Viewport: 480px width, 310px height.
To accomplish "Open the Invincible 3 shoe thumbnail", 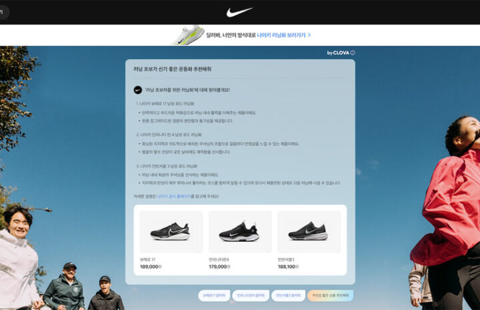I will [309, 231].
